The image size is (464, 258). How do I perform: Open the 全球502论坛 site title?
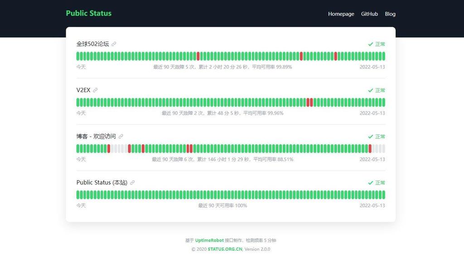click(92, 44)
